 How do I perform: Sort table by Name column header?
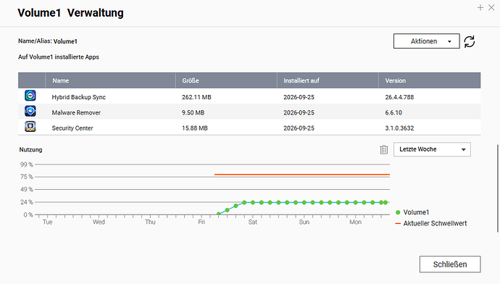coord(110,80)
